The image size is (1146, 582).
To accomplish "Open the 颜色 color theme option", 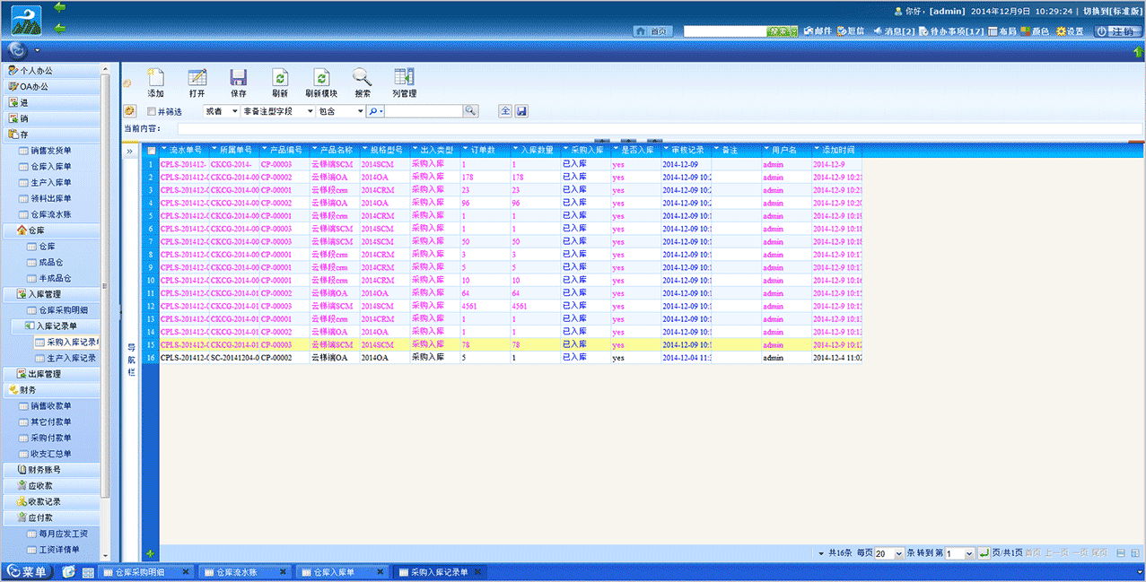I will (1035, 31).
